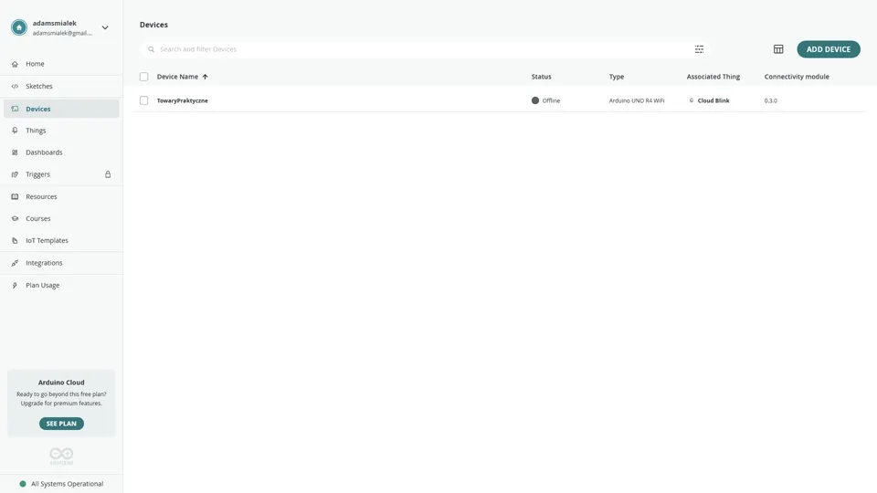The width and height of the screenshot is (877, 493).
Task: Click the account avatar icon
Action: pyautogui.click(x=19, y=27)
